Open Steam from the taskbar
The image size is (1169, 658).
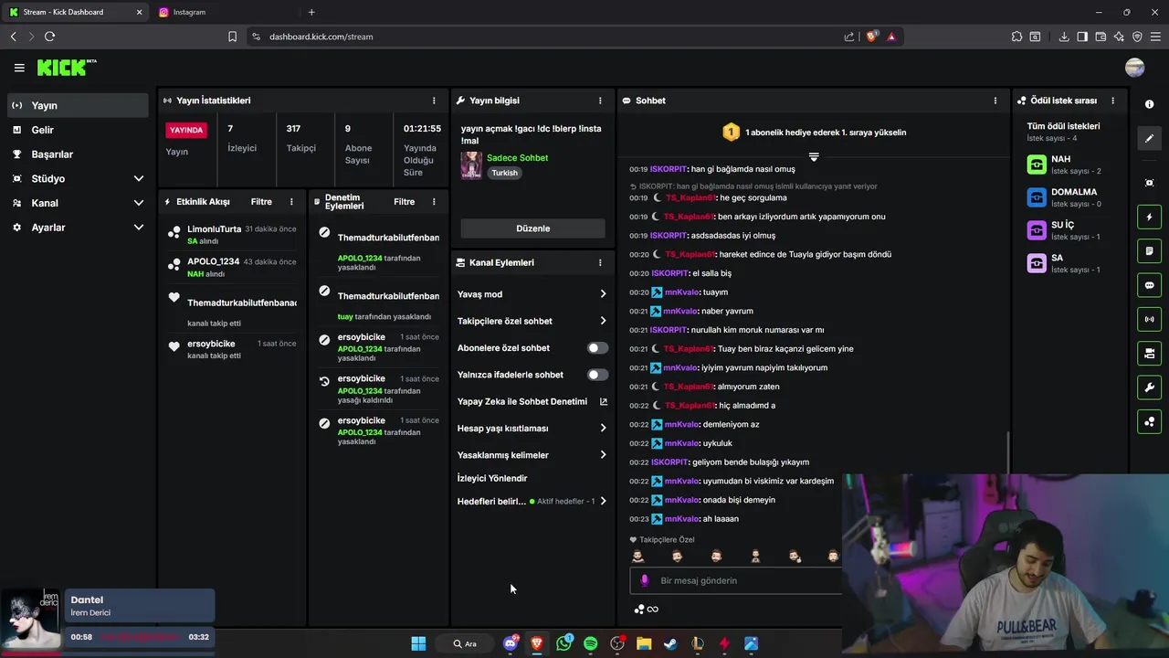(x=670, y=643)
